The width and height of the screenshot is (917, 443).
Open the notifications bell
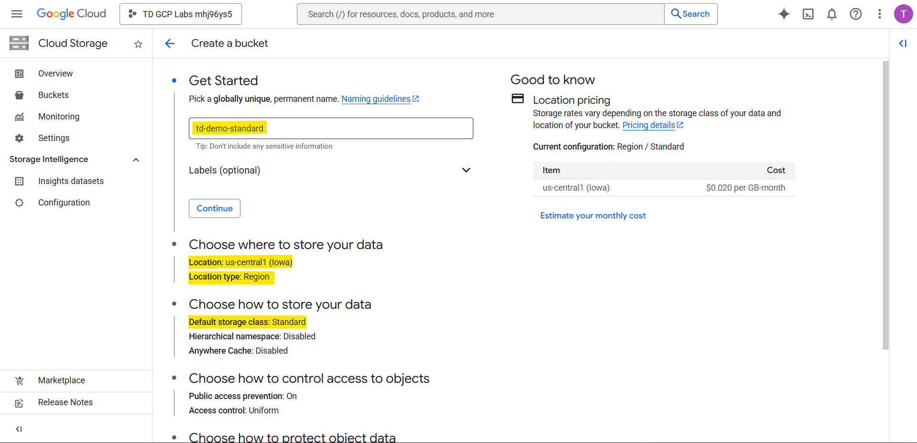tap(831, 14)
